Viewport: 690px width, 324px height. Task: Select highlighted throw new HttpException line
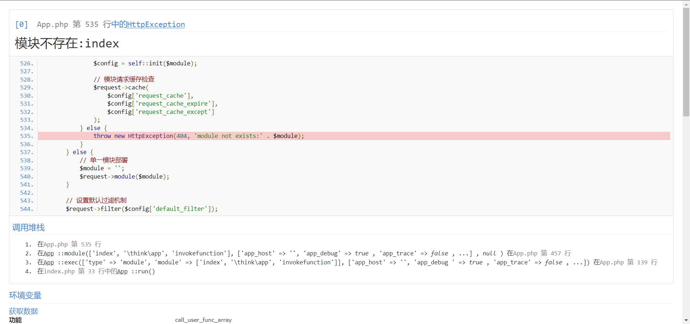198,136
